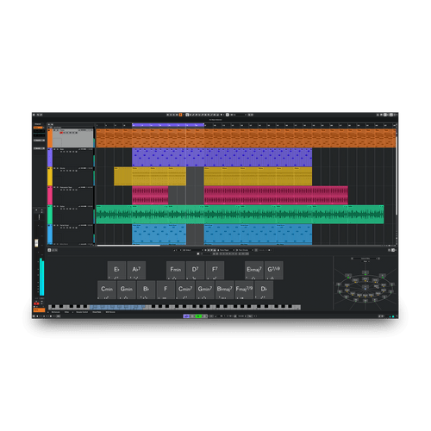Trigger the Fmin chord pad

pos(176,270)
